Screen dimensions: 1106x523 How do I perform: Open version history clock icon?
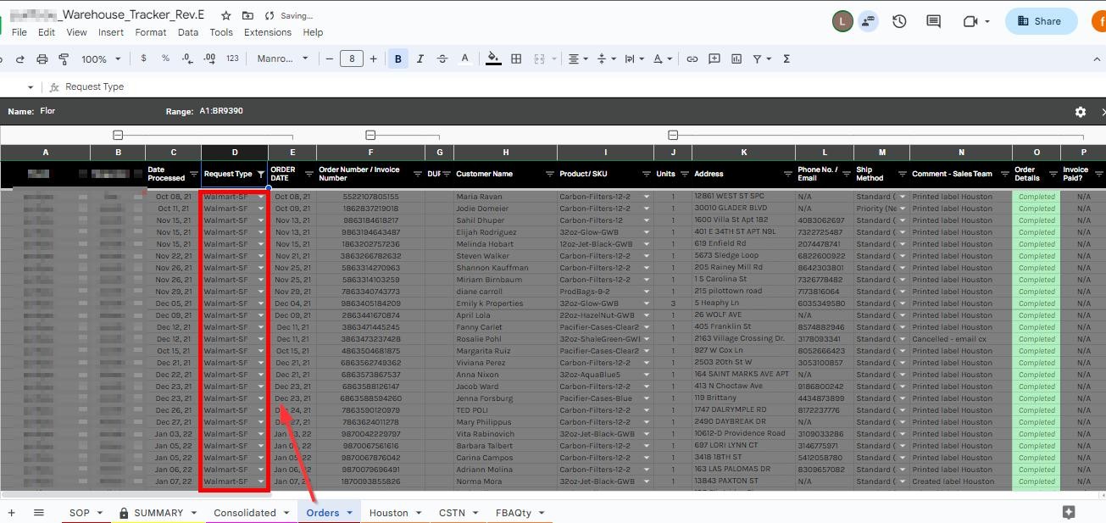click(x=899, y=21)
